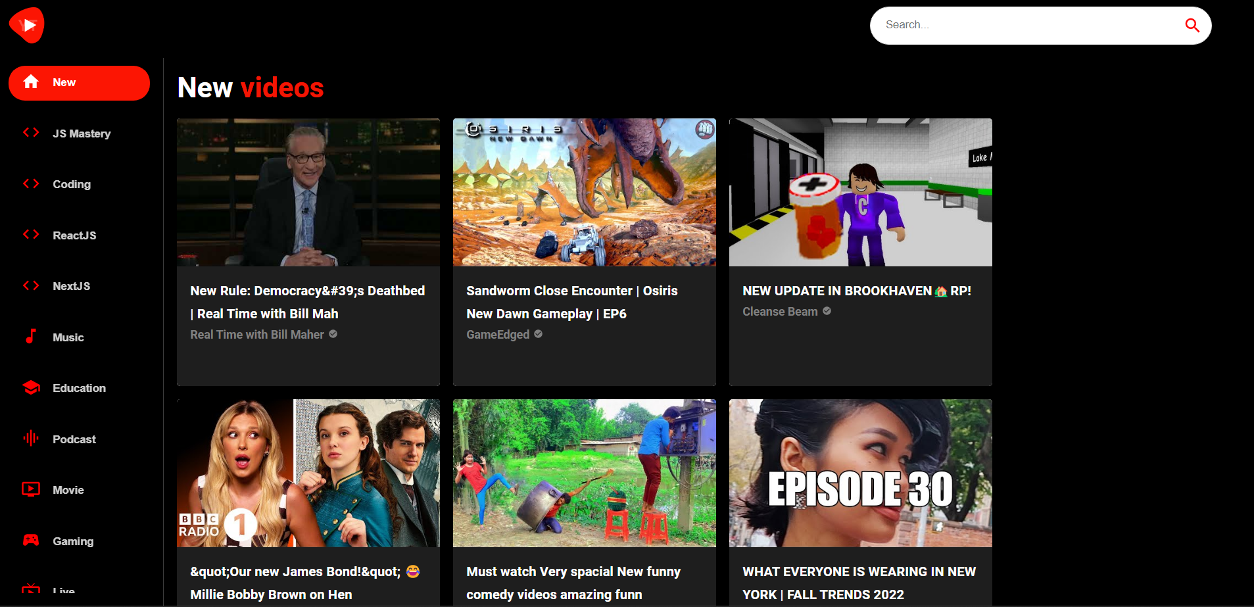Open the Sandworm Close Encounter video title
1254x607 pixels.
point(572,302)
